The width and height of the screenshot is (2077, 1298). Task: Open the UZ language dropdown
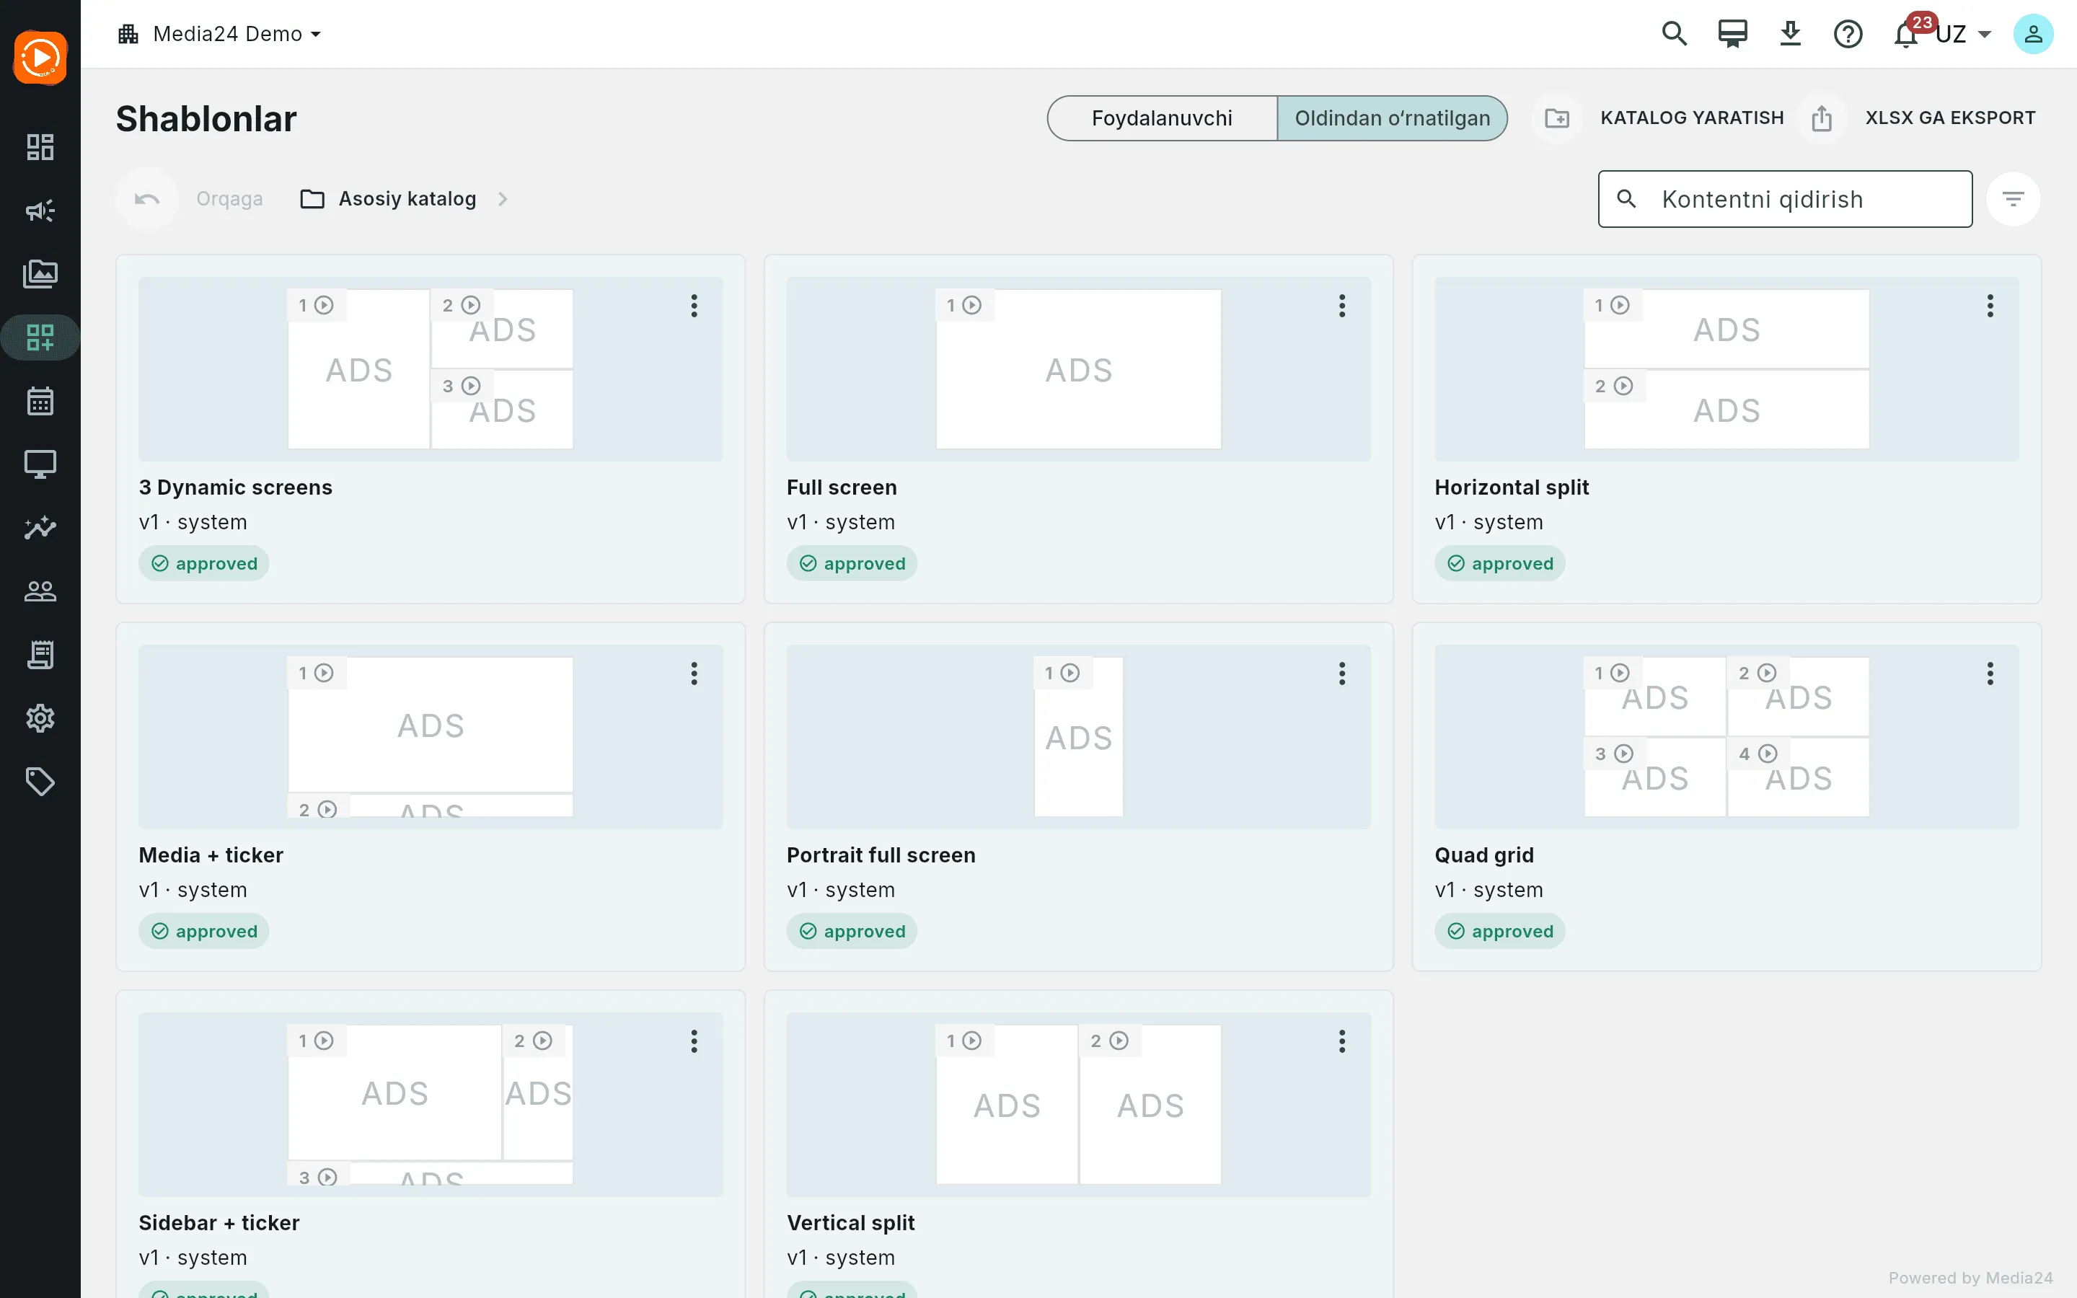tap(1964, 35)
